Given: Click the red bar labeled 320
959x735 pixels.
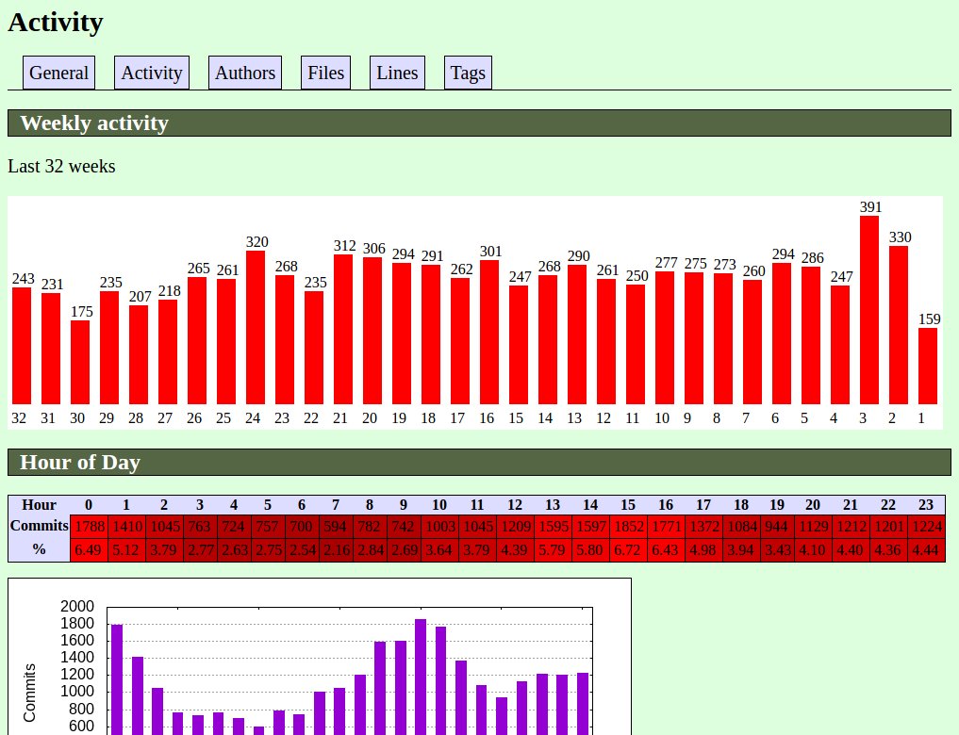Looking at the screenshot, I should [256, 328].
